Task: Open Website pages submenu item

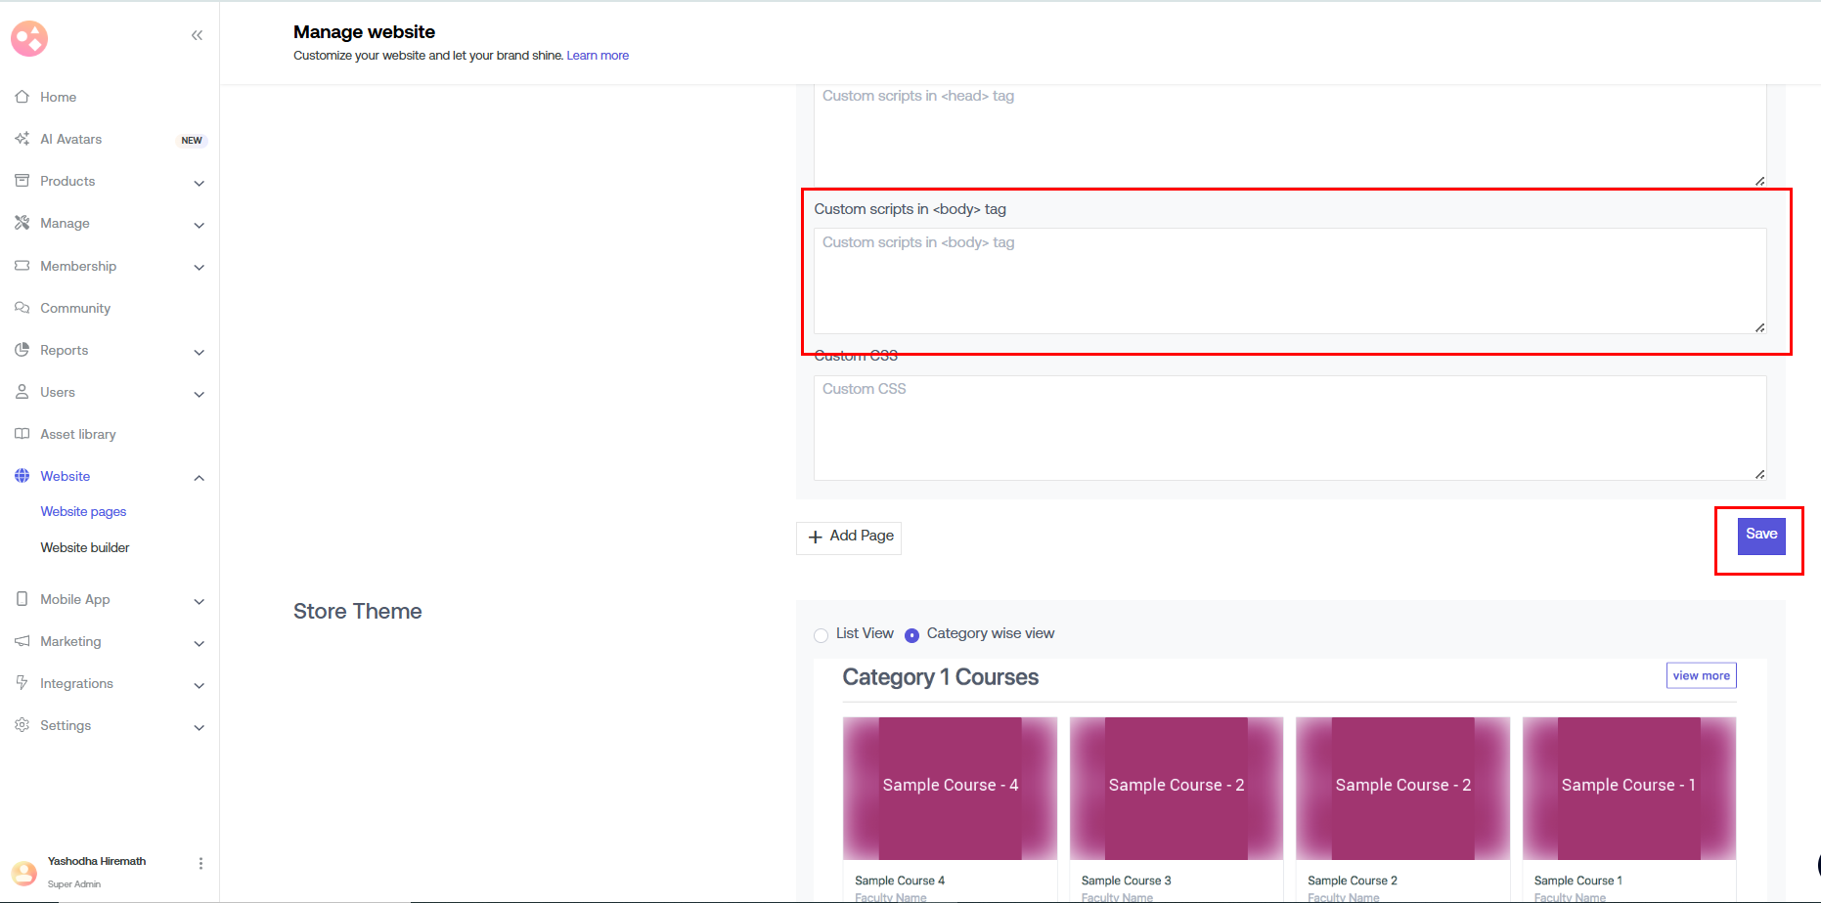Action: pyautogui.click(x=83, y=511)
